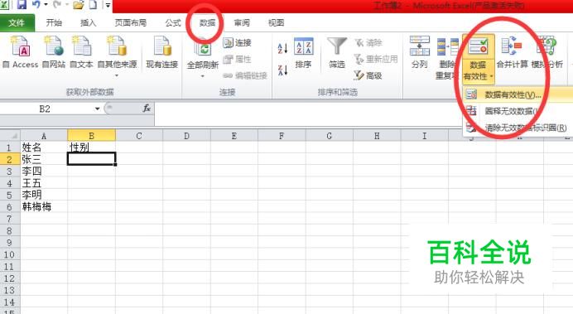Click the sort Z to A descending icon
Screen dimensions: 573x314
point(282,70)
